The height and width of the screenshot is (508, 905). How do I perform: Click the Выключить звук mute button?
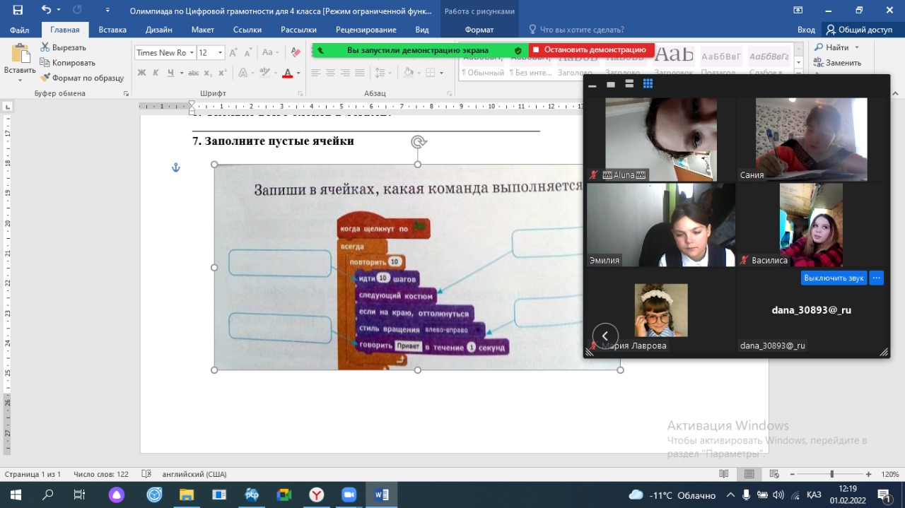pos(834,278)
